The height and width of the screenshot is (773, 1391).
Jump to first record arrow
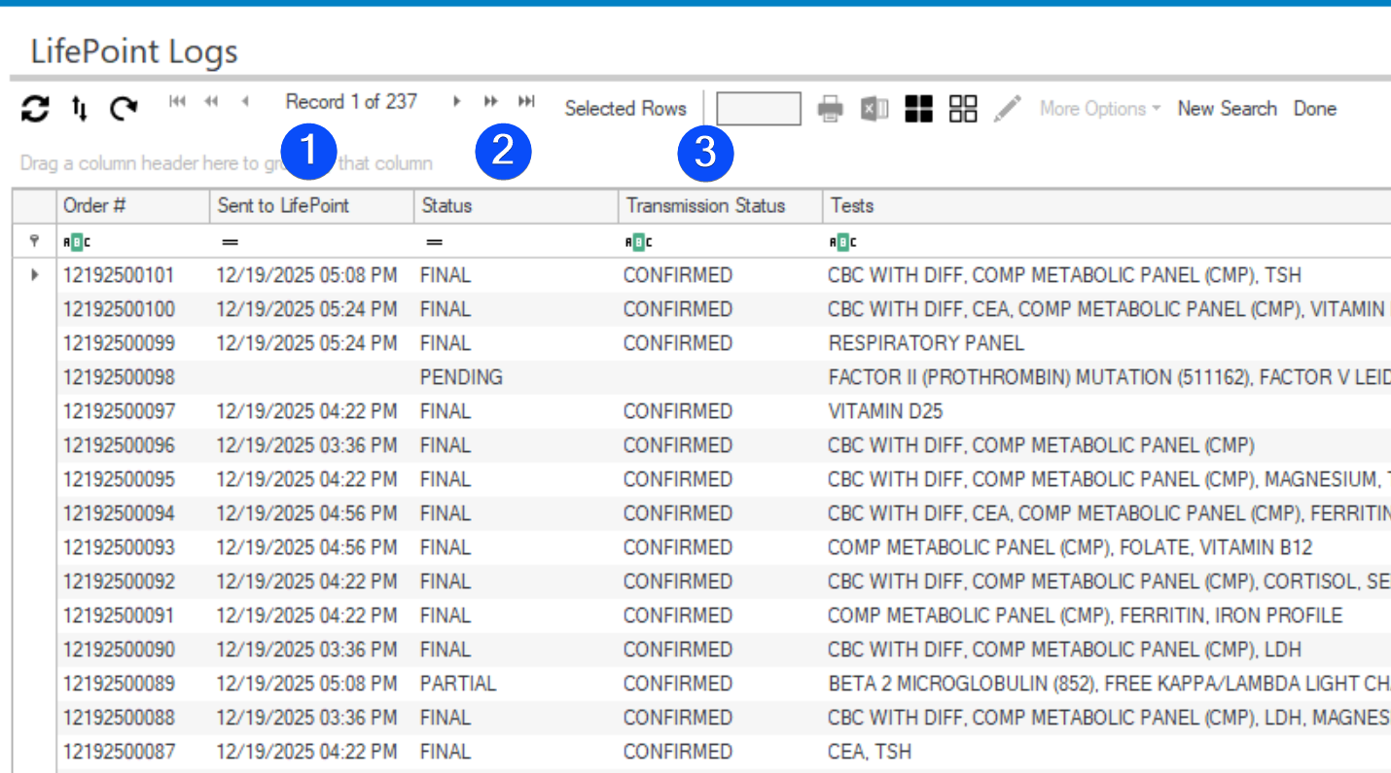click(177, 101)
